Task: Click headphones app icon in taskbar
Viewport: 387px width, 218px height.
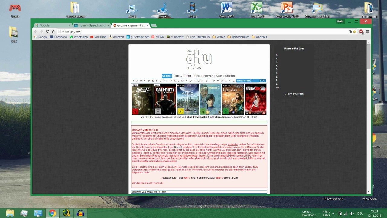Action: coord(80,213)
